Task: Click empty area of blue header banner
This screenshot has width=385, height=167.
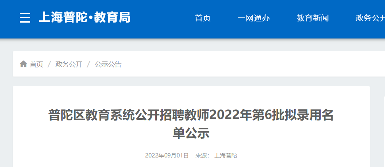Action: [160, 31]
